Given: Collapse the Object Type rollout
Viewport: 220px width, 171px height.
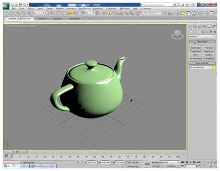Looking at the screenshot, I should tap(202, 41).
